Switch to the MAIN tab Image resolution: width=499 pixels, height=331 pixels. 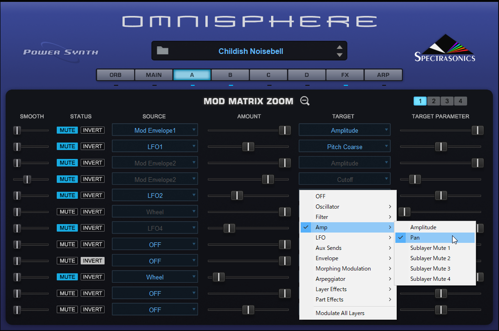coord(154,75)
